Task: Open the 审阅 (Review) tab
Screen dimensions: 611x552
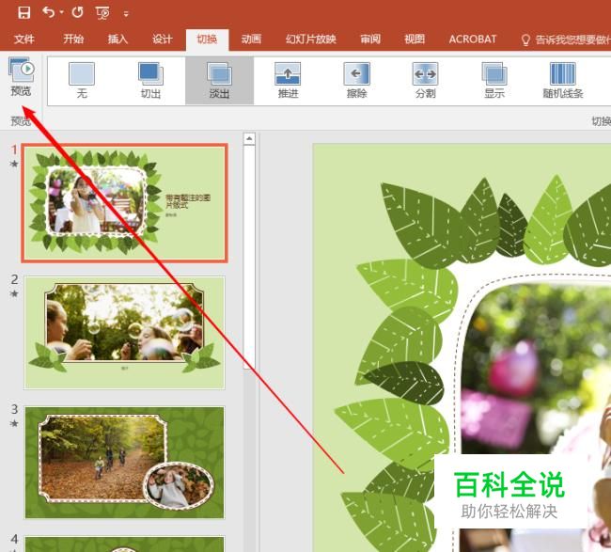Action: pos(370,39)
